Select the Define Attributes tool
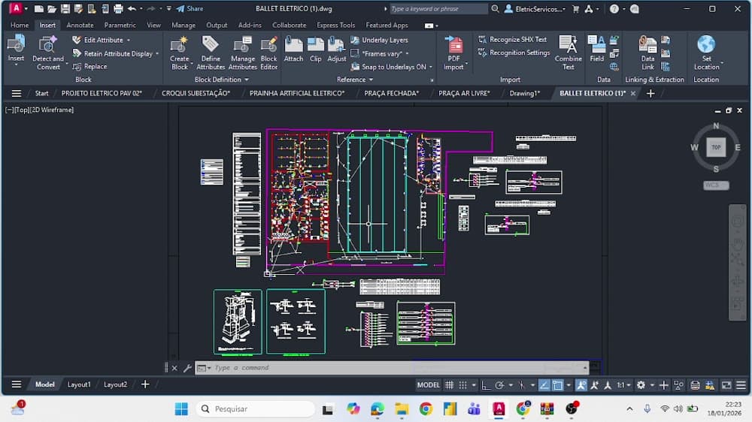Screen dimensions: 752x422 [211, 53]
